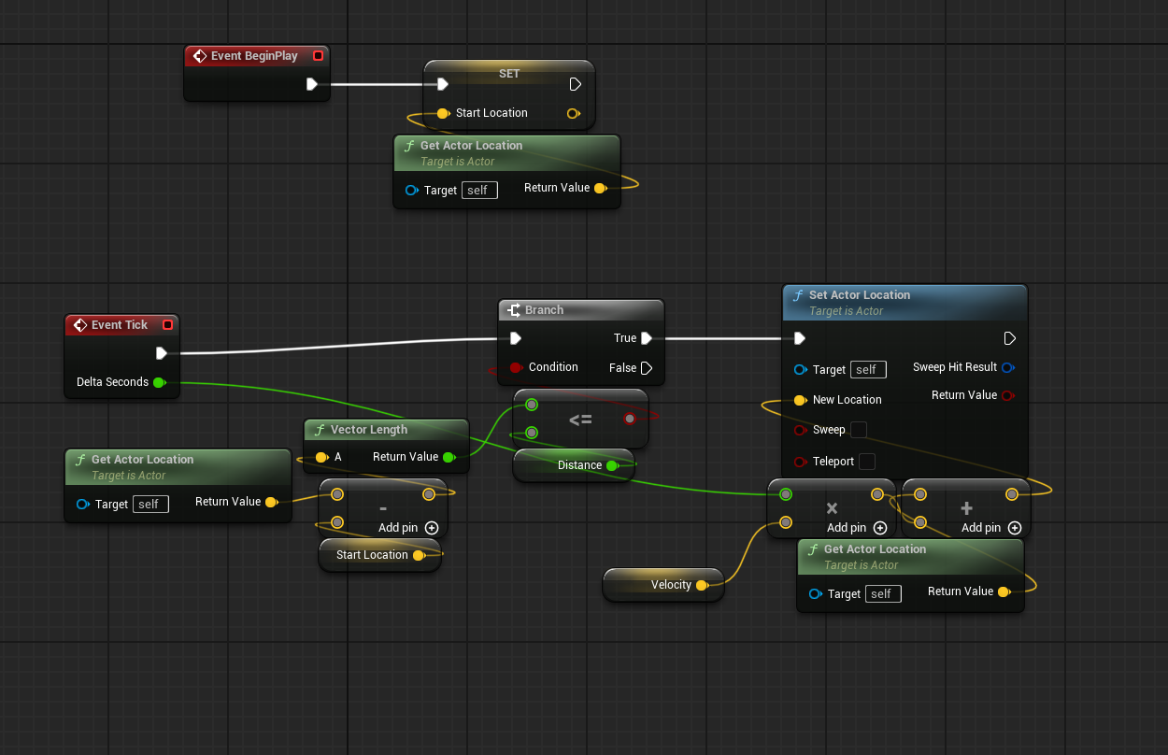Screen dimensions: 1168x755
Task: Click the subtract node top input pin
Action: 337,494
